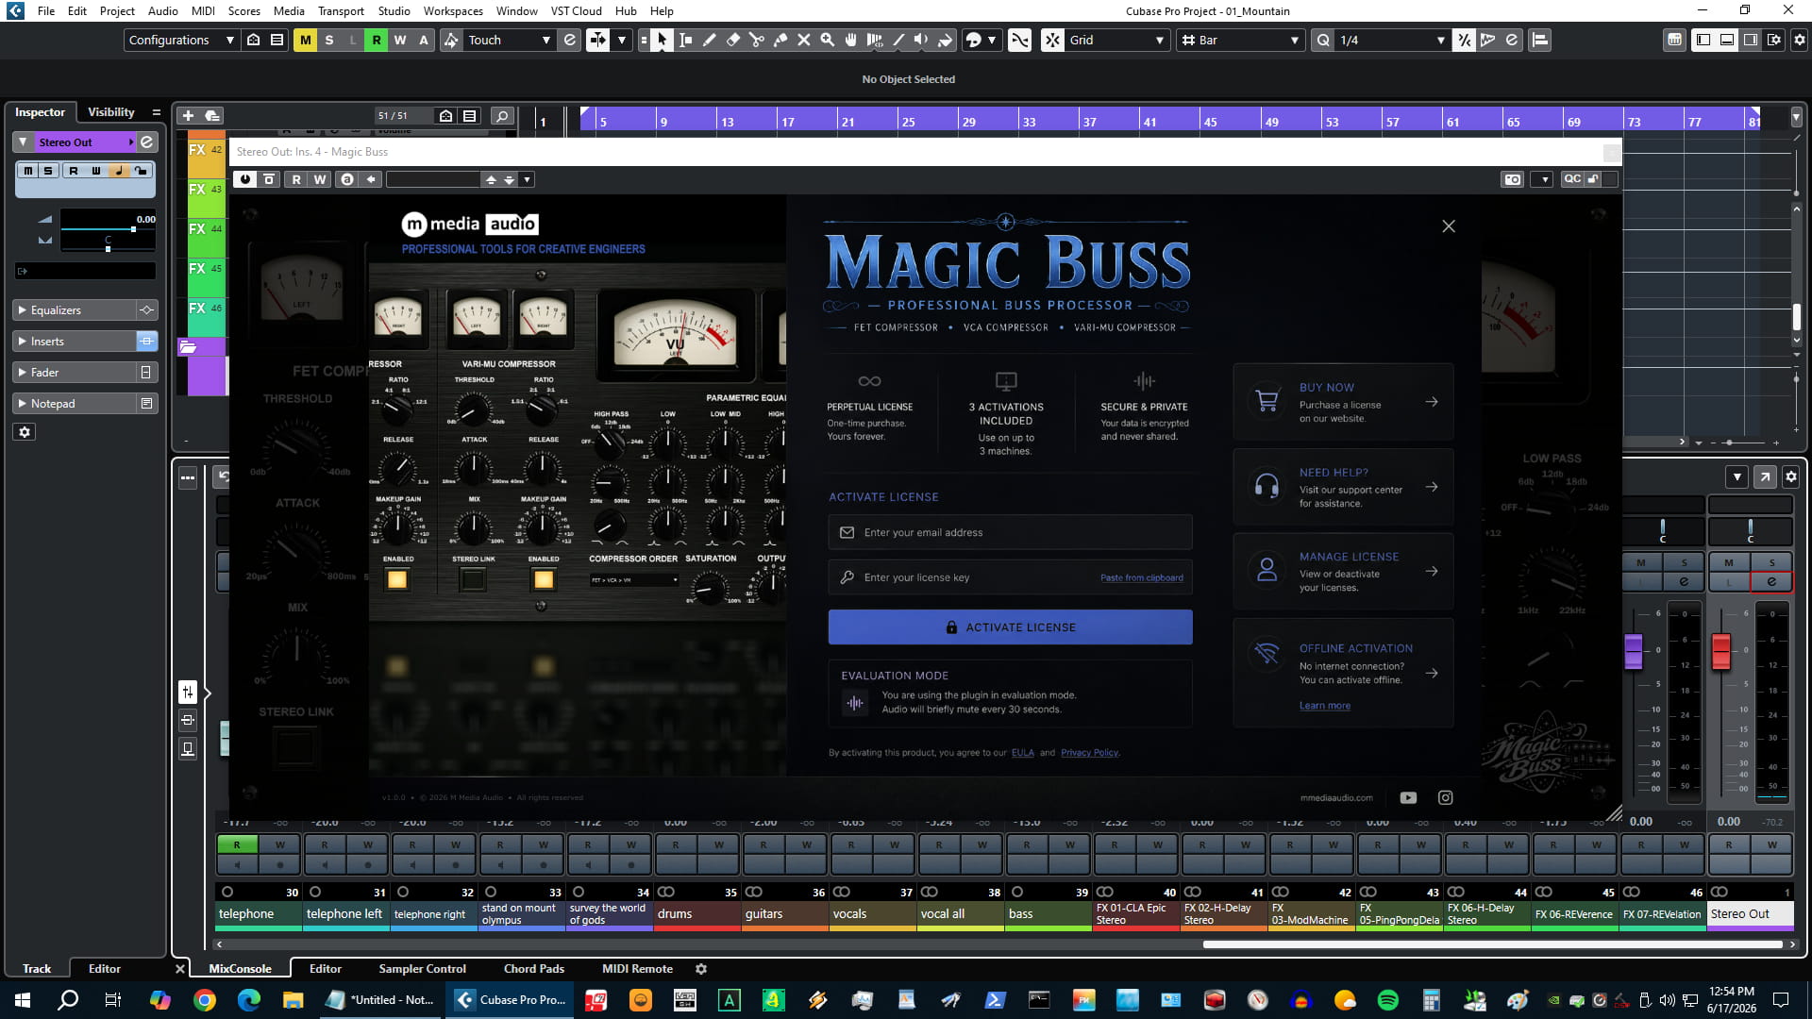Pick the Draw pencil tool
The image size is (1812, 1019).
(x=709, y=40)
